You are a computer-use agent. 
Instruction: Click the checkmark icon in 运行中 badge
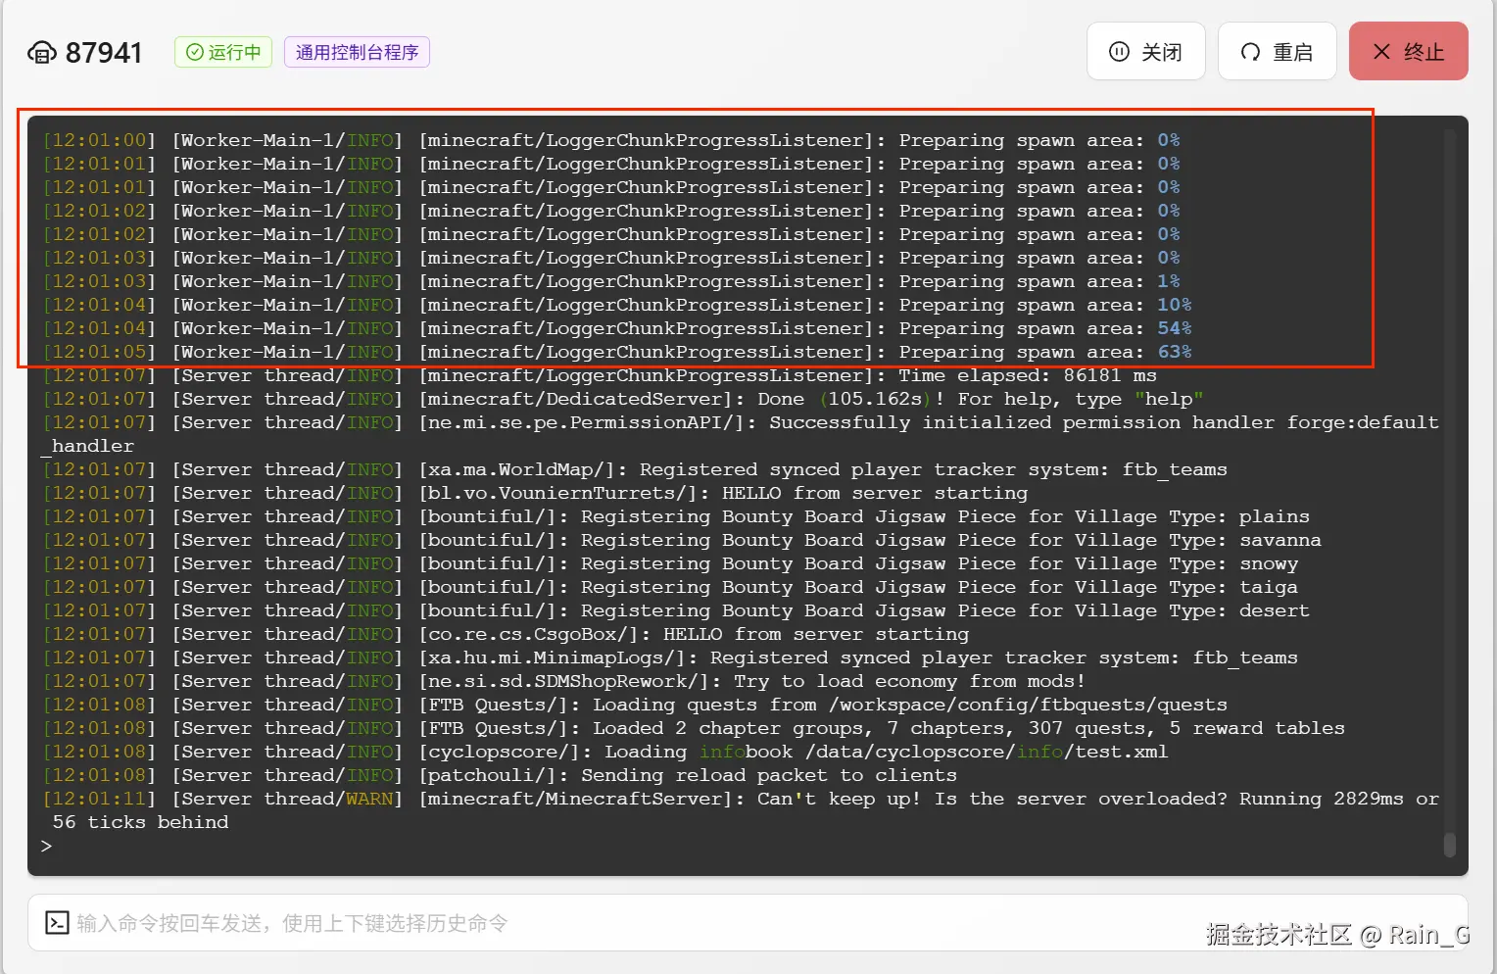tap(195, 52)
